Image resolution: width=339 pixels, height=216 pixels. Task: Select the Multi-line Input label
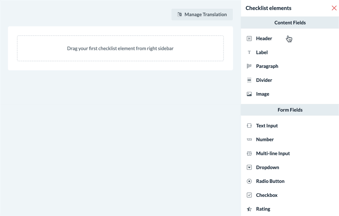click(273, 153)
